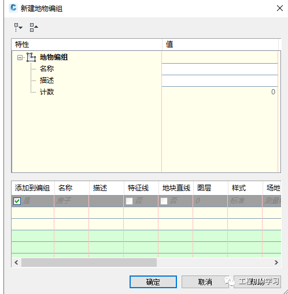Image resolution: width=288 pixels, height=294 pixels.
Task: Click the 特性 column header
Action: click(x=87, y=45)
